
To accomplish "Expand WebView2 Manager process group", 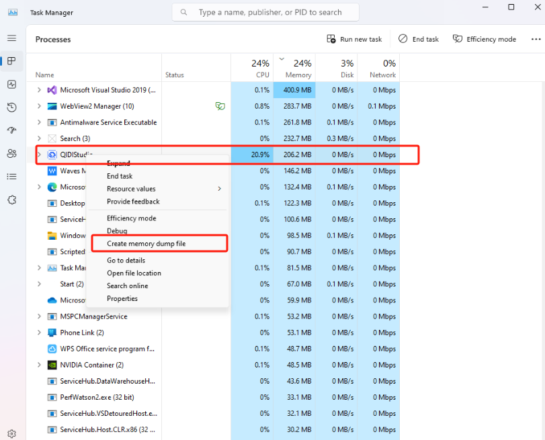I will (39, 106).
